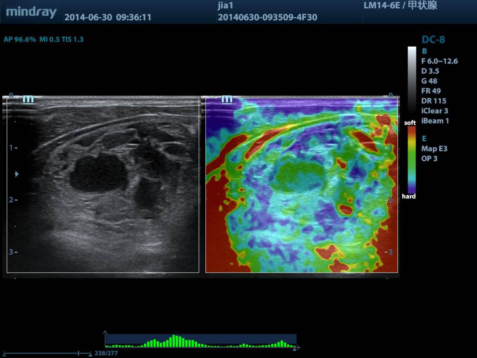
Task: Click the triangle marker at the strain graph end
Action: click(294, 348)
